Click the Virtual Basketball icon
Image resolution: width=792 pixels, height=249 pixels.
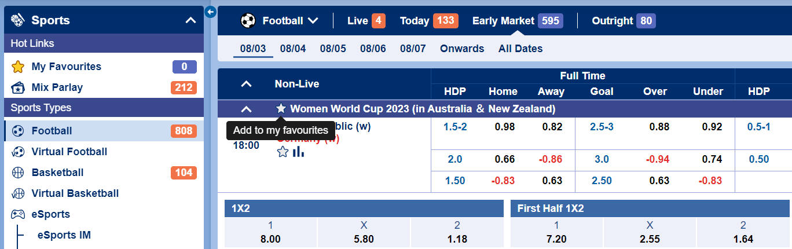click(18, 193)
